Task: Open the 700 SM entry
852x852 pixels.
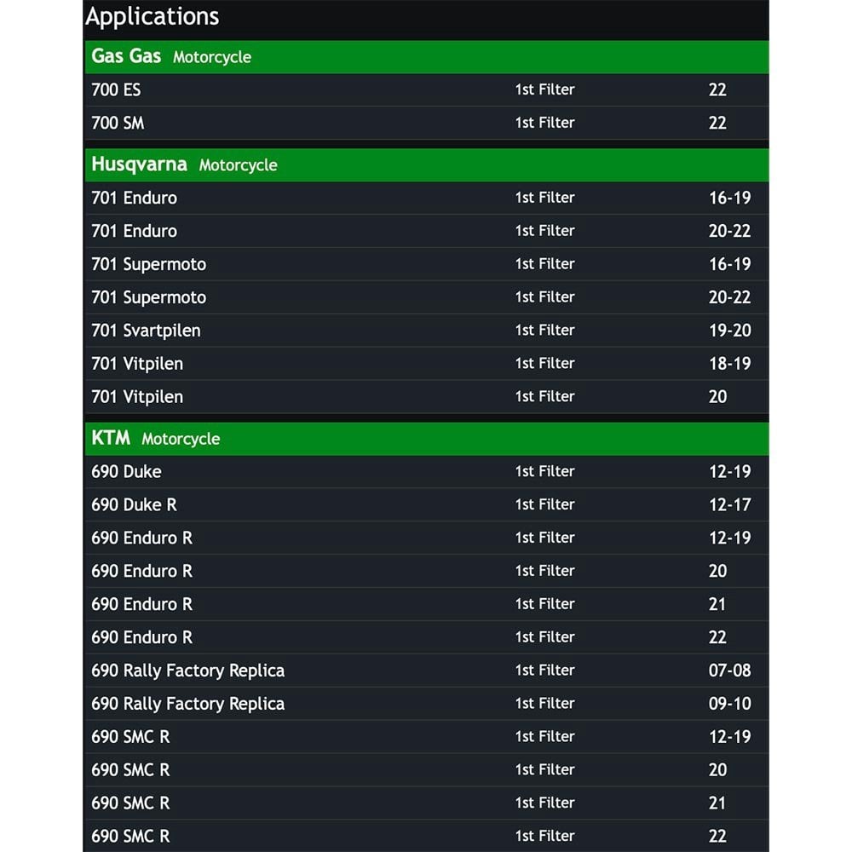Action: coord(427,123)
